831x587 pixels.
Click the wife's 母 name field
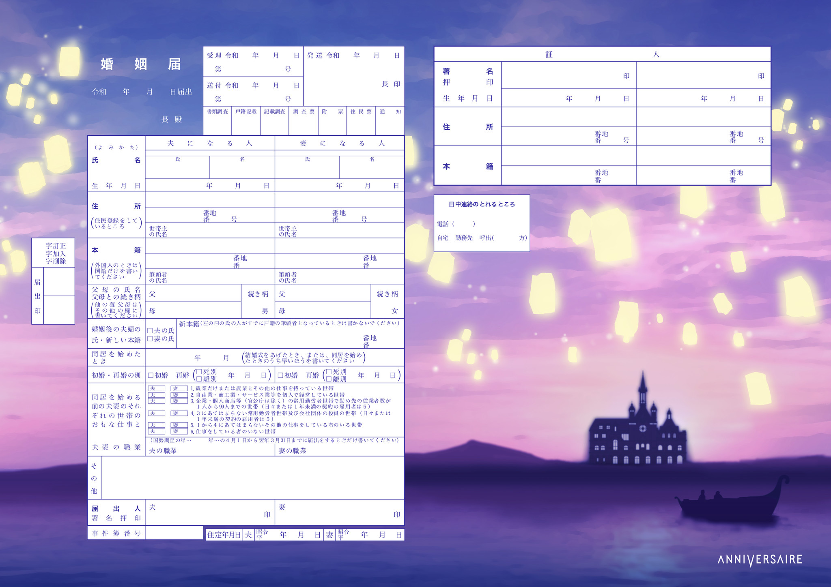pyautogui.click(x=323, y=311)
